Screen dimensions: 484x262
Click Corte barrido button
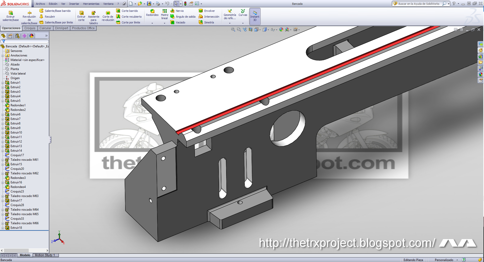coord(127,11)
